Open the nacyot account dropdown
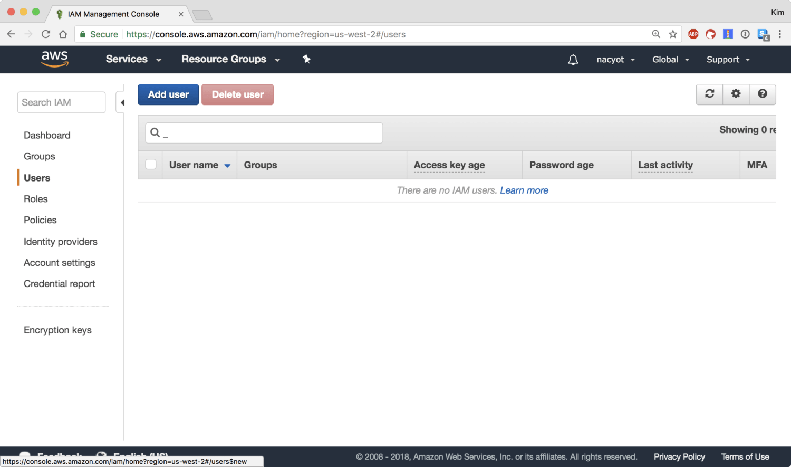This screenshot has width=791, height=467. tap(615, 60)
